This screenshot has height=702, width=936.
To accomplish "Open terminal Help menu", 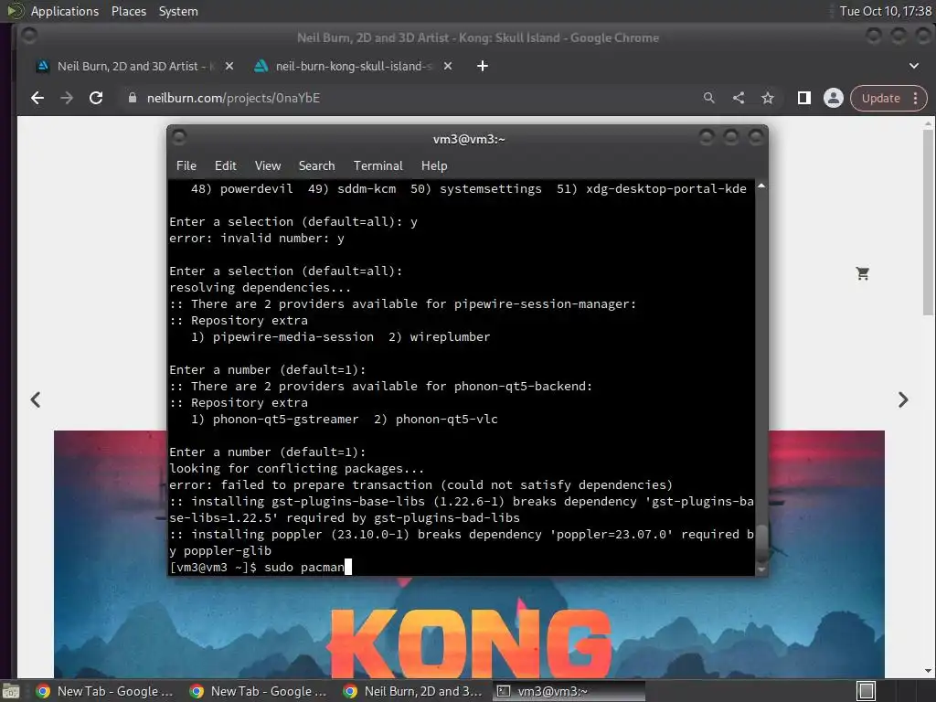I will tap(434, 166).
